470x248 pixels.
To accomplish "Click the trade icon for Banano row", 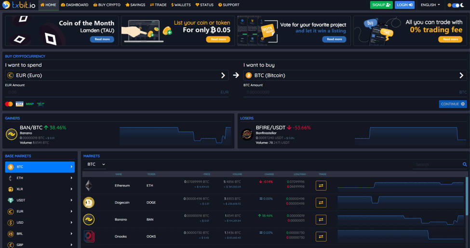I will [x=321, y=220].
